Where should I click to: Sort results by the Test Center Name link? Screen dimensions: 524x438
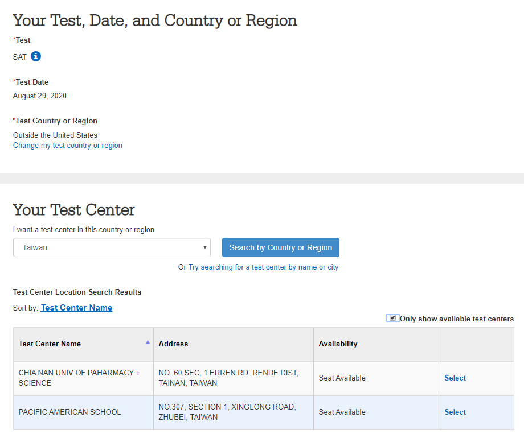(x=76, y=308)
